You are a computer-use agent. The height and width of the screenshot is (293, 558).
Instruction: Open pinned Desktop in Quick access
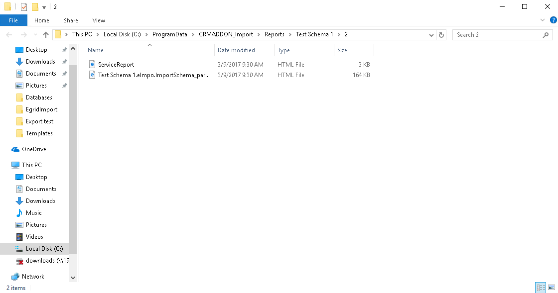click(x=36, y=50)
